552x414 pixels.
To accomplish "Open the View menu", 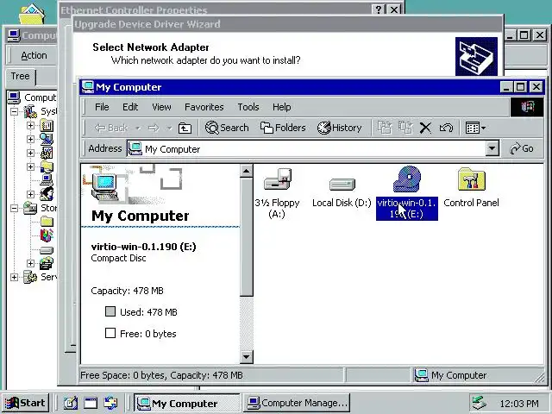I will pos(161,107).
